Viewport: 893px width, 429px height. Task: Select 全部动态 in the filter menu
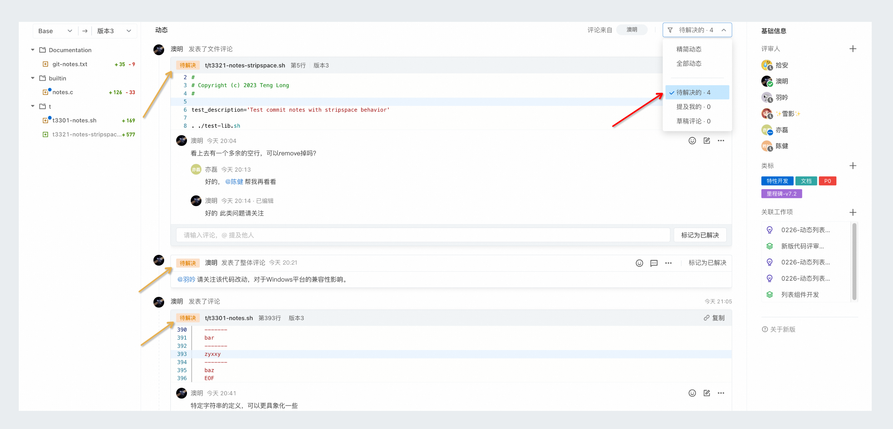pyautogui.click(x=689, y=63)
